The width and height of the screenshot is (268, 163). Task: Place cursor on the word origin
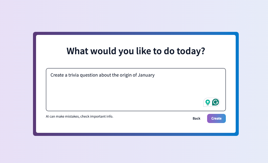[125, 75]
